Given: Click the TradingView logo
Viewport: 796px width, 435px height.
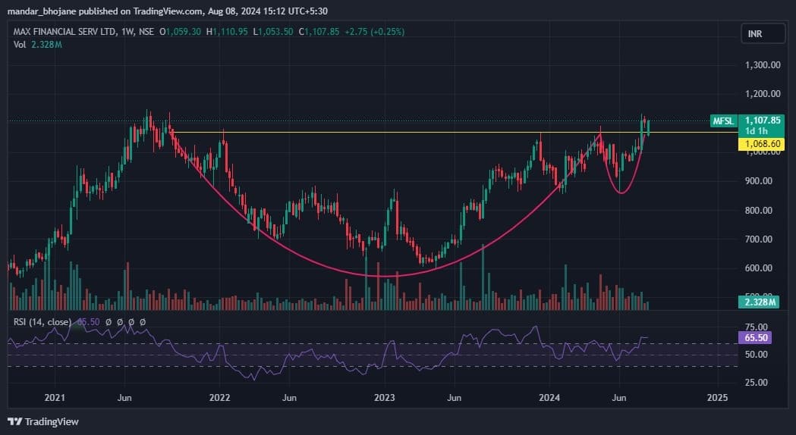Looking at the screenshot, I should tap(43, 421).
